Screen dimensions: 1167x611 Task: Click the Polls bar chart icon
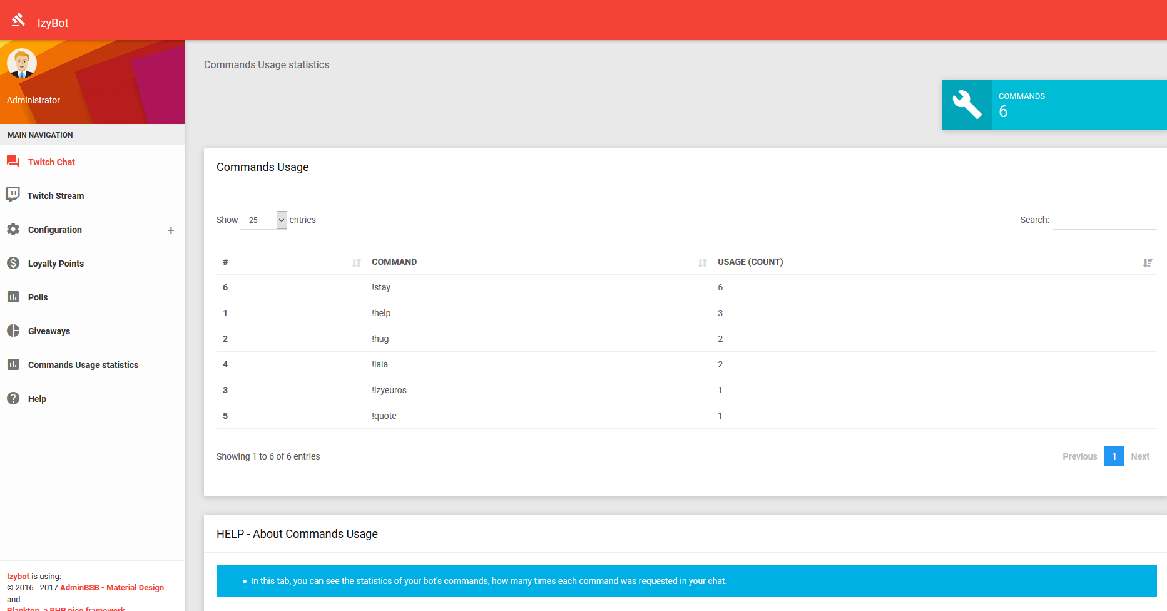(x=13, y=297)
